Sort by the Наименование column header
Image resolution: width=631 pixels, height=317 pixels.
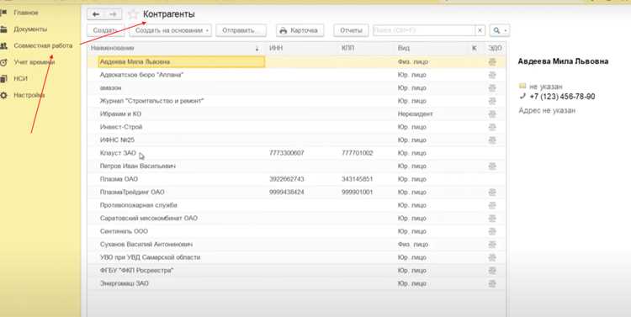pos(112,48)
